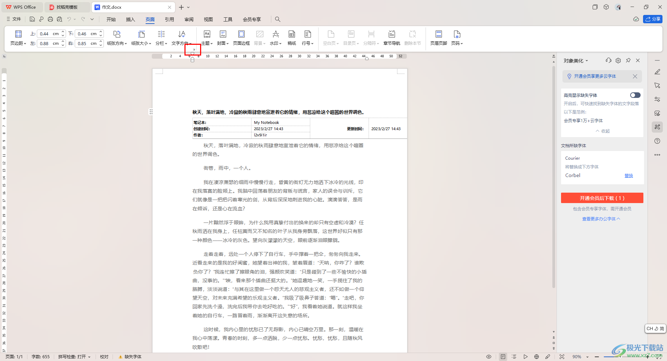Viewport: 667px width, 361px height.
Task: Toggle writing mode brush in status bar
Action: (x=547, y=356)
